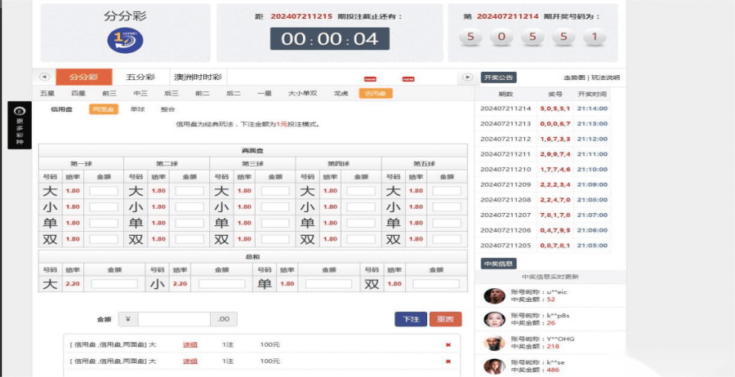This screenshot has height=377, width=735.
Task: Click the right arrow to scroll lottery tabs
Action: coord(467,78)
